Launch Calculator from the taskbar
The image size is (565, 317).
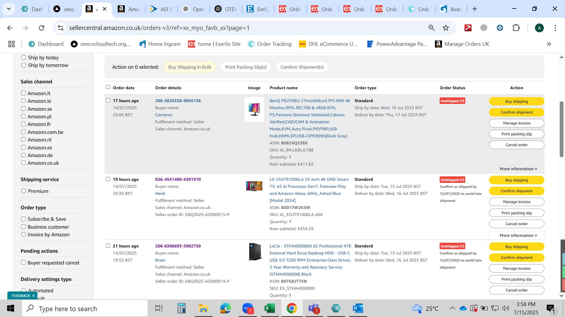click(181, 308)
